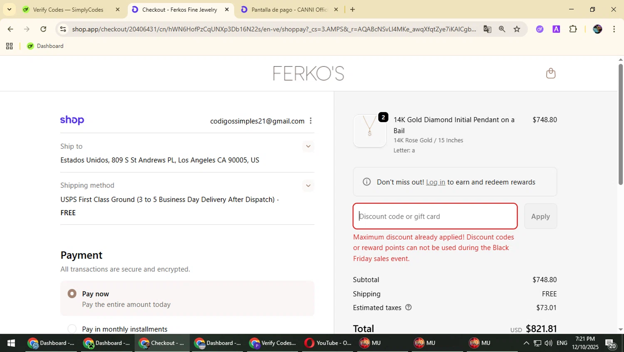
Task: Select the Checkout Ferkos Fine Jewelry tab
Action: coord(180,10)
